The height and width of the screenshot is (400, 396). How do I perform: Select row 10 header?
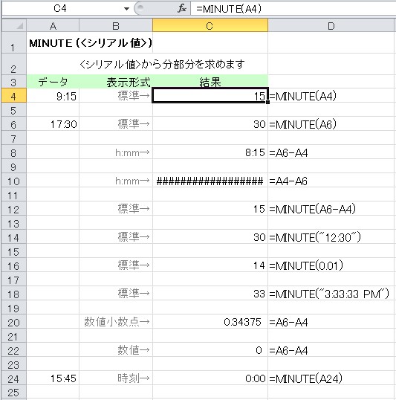14,181
